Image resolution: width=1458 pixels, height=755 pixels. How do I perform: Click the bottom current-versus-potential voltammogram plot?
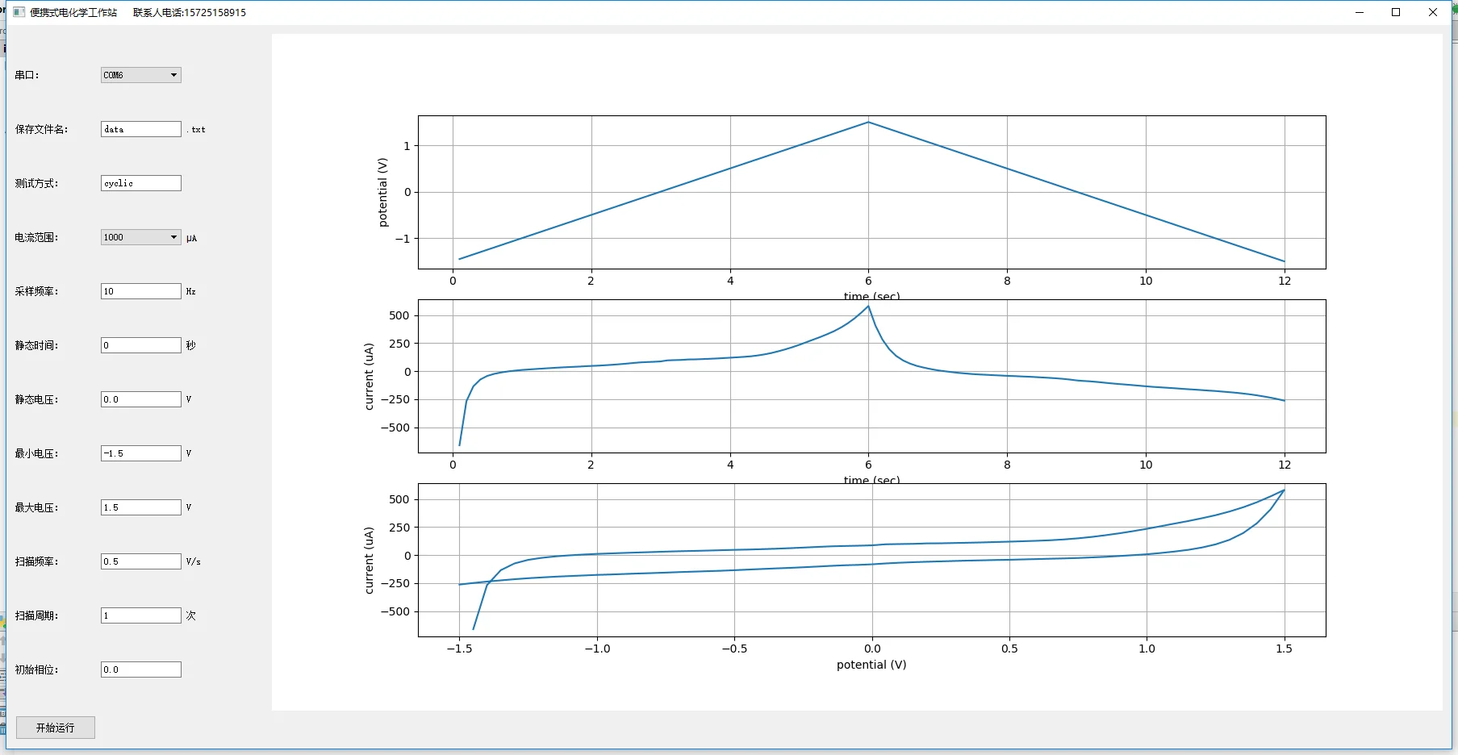871,560
